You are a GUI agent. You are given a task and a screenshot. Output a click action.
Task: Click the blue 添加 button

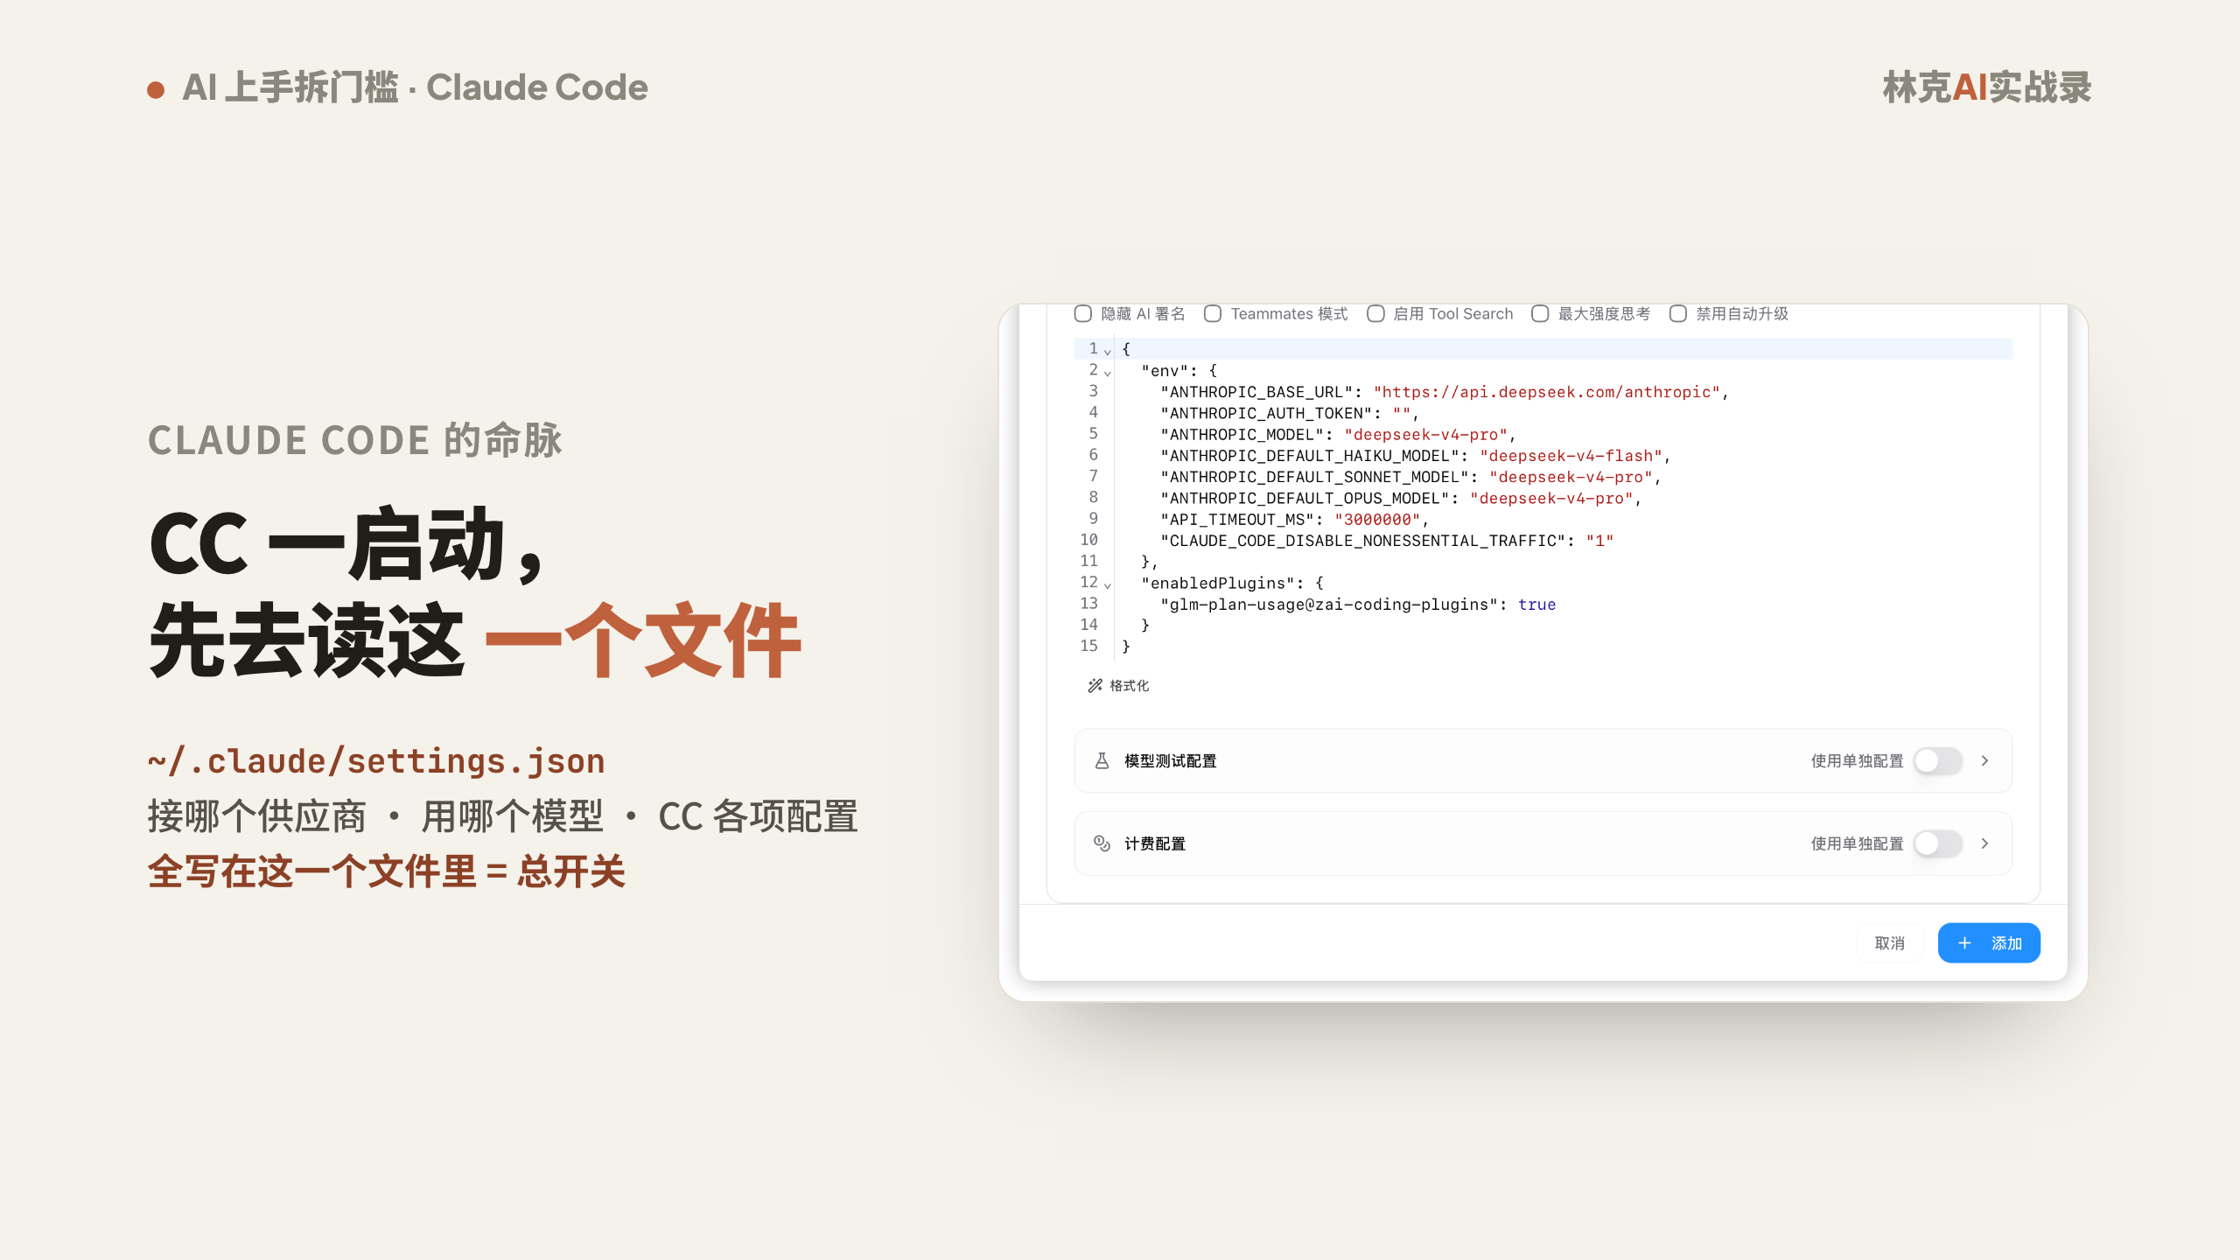(x=1989, y=943)
